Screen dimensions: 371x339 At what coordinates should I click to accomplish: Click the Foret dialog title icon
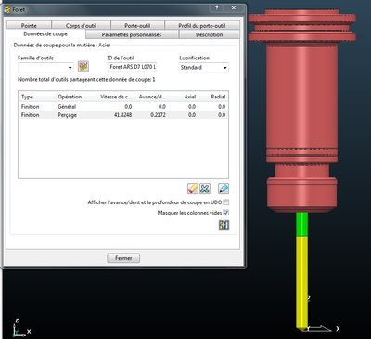7,9
